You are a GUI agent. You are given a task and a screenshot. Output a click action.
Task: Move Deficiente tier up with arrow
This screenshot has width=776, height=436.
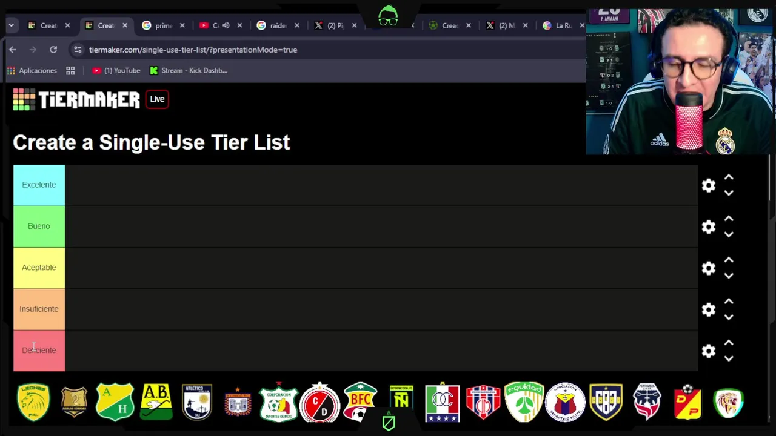tap(729, 343)
